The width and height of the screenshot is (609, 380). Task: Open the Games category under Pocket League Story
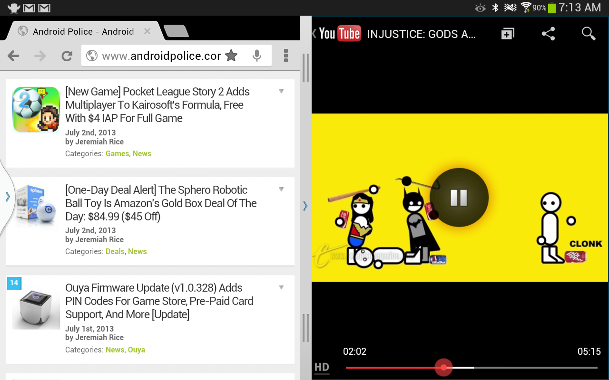(117, 153)
